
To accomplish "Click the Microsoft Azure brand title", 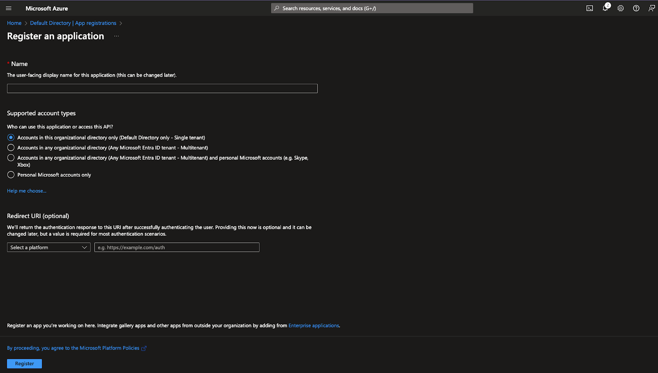I will tap(46, 8).
